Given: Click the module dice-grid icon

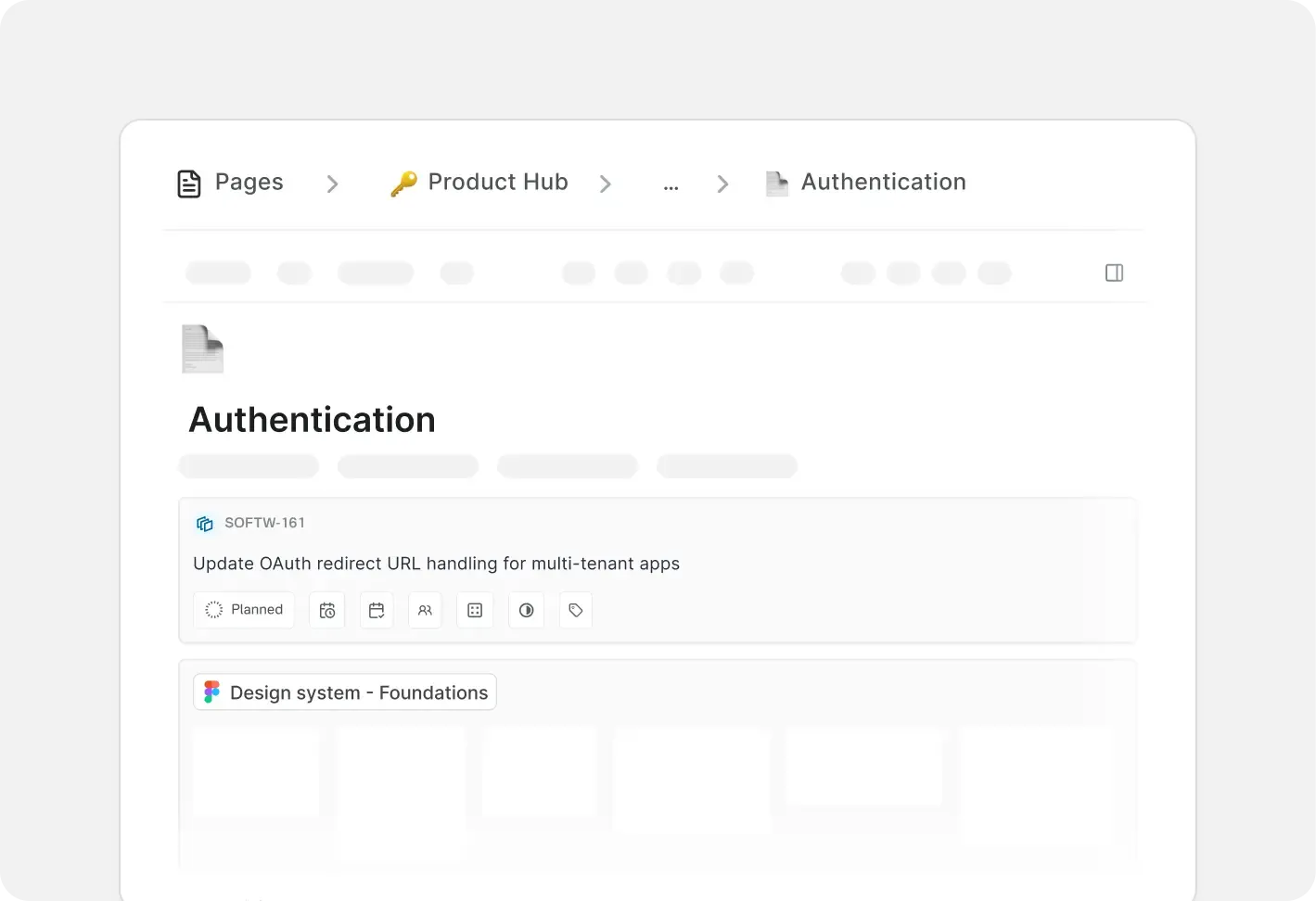Looking at the screenshot, I should [475, 610].
